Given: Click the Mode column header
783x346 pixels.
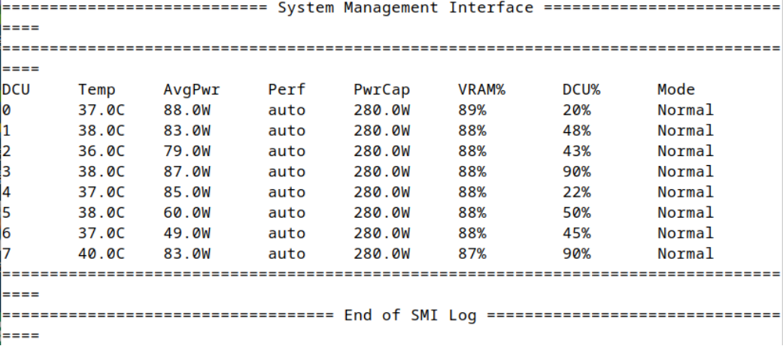Looking at the screenshot, I should pos(676,90).
